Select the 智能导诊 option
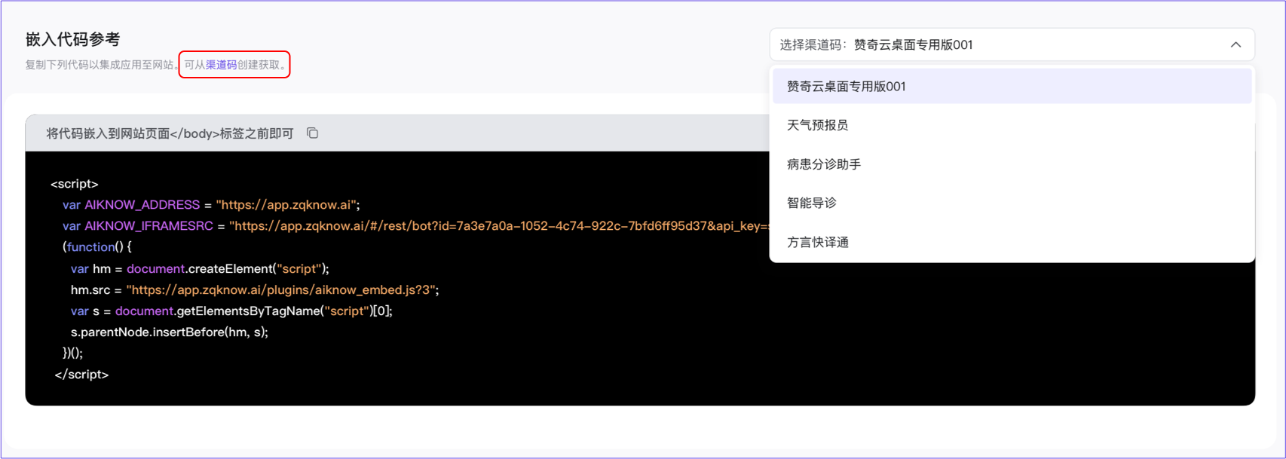This screenshot has width=1286, height=459. [x=811, y=203]
